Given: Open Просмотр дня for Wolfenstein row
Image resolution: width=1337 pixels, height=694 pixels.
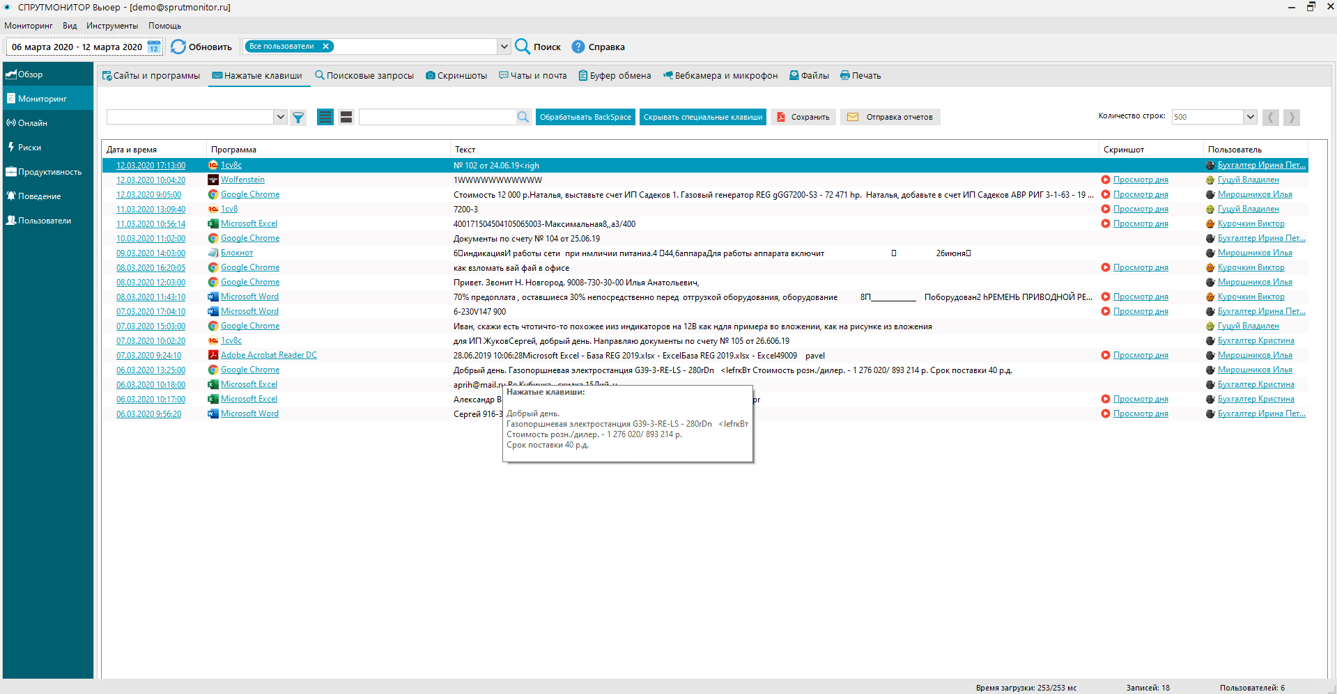Looking at the screenshot, I should click(1141, 180).
